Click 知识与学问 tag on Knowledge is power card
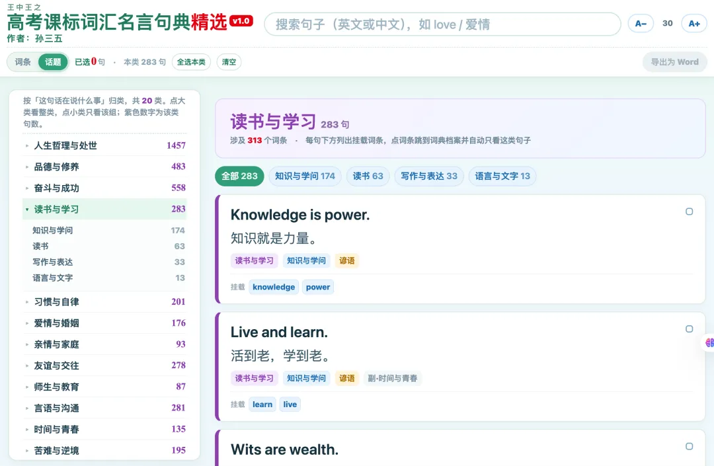The height and width of the screenshot is (466, 714). (307, 260)
